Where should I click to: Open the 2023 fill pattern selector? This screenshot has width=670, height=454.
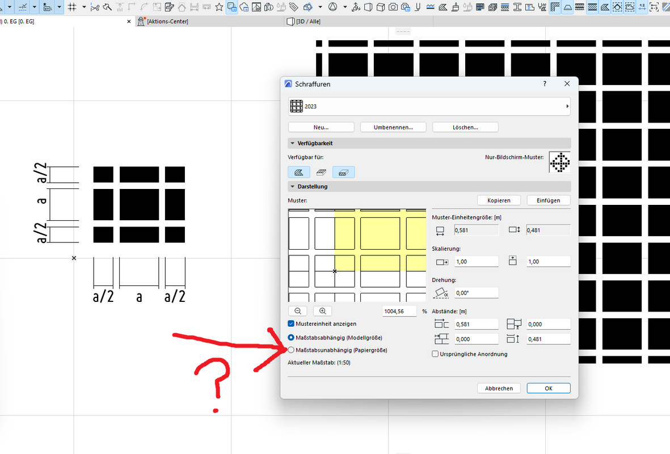tap(429, 106)
